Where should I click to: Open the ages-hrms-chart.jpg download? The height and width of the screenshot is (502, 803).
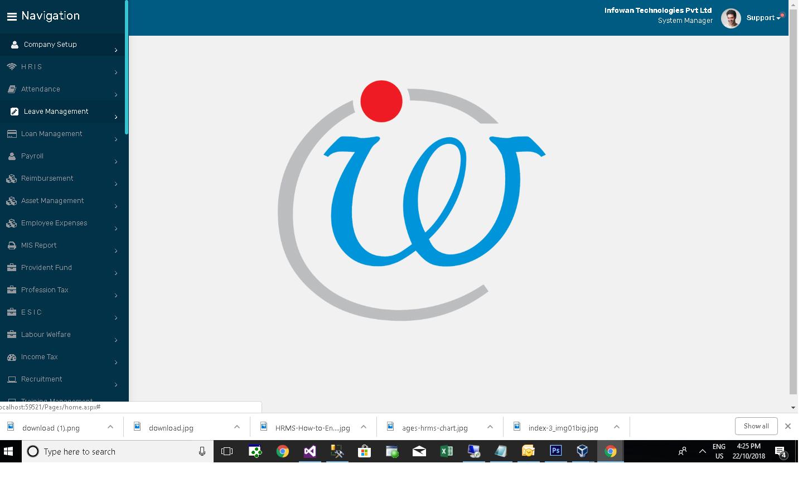[x=435, y=428]
